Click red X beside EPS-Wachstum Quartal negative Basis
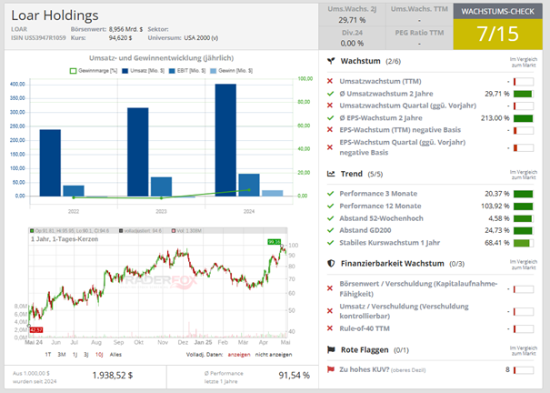The width and height of the screenshot is (550, 393). pyautogui.click(x=330, y=147)
